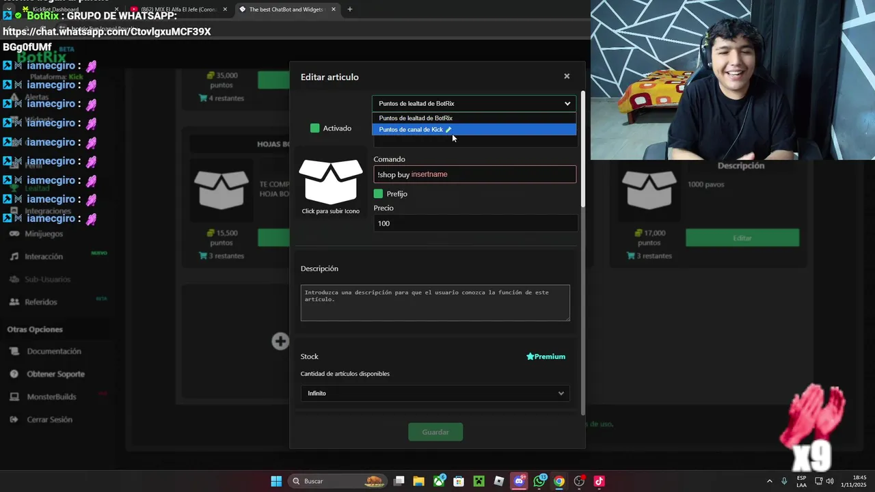Click the plus icon to add article
This screenshot has width=875, height=492.
[280, 341]
